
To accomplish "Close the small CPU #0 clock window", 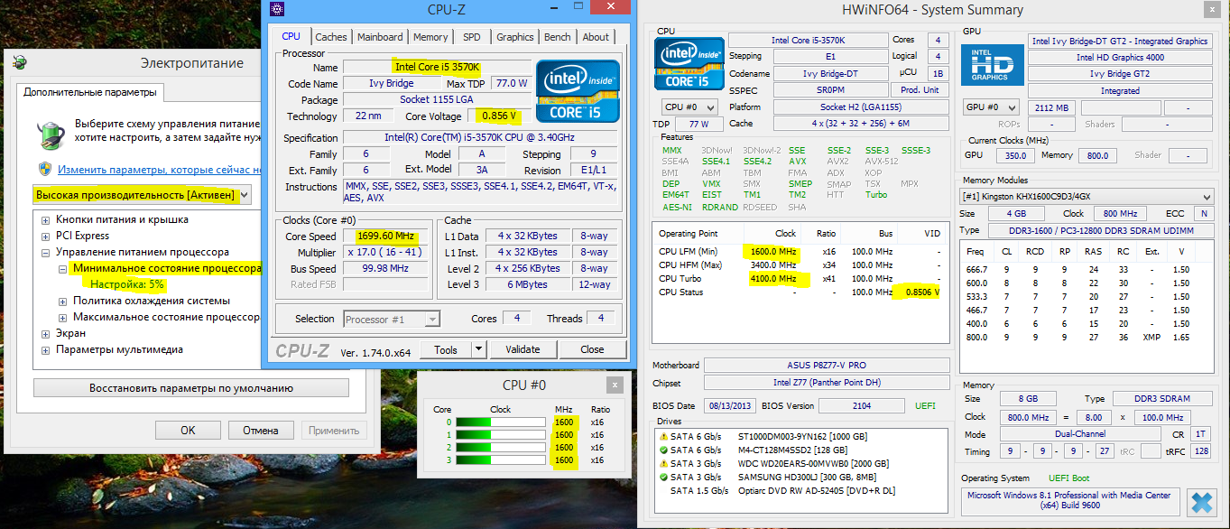I will pos(614,385).
